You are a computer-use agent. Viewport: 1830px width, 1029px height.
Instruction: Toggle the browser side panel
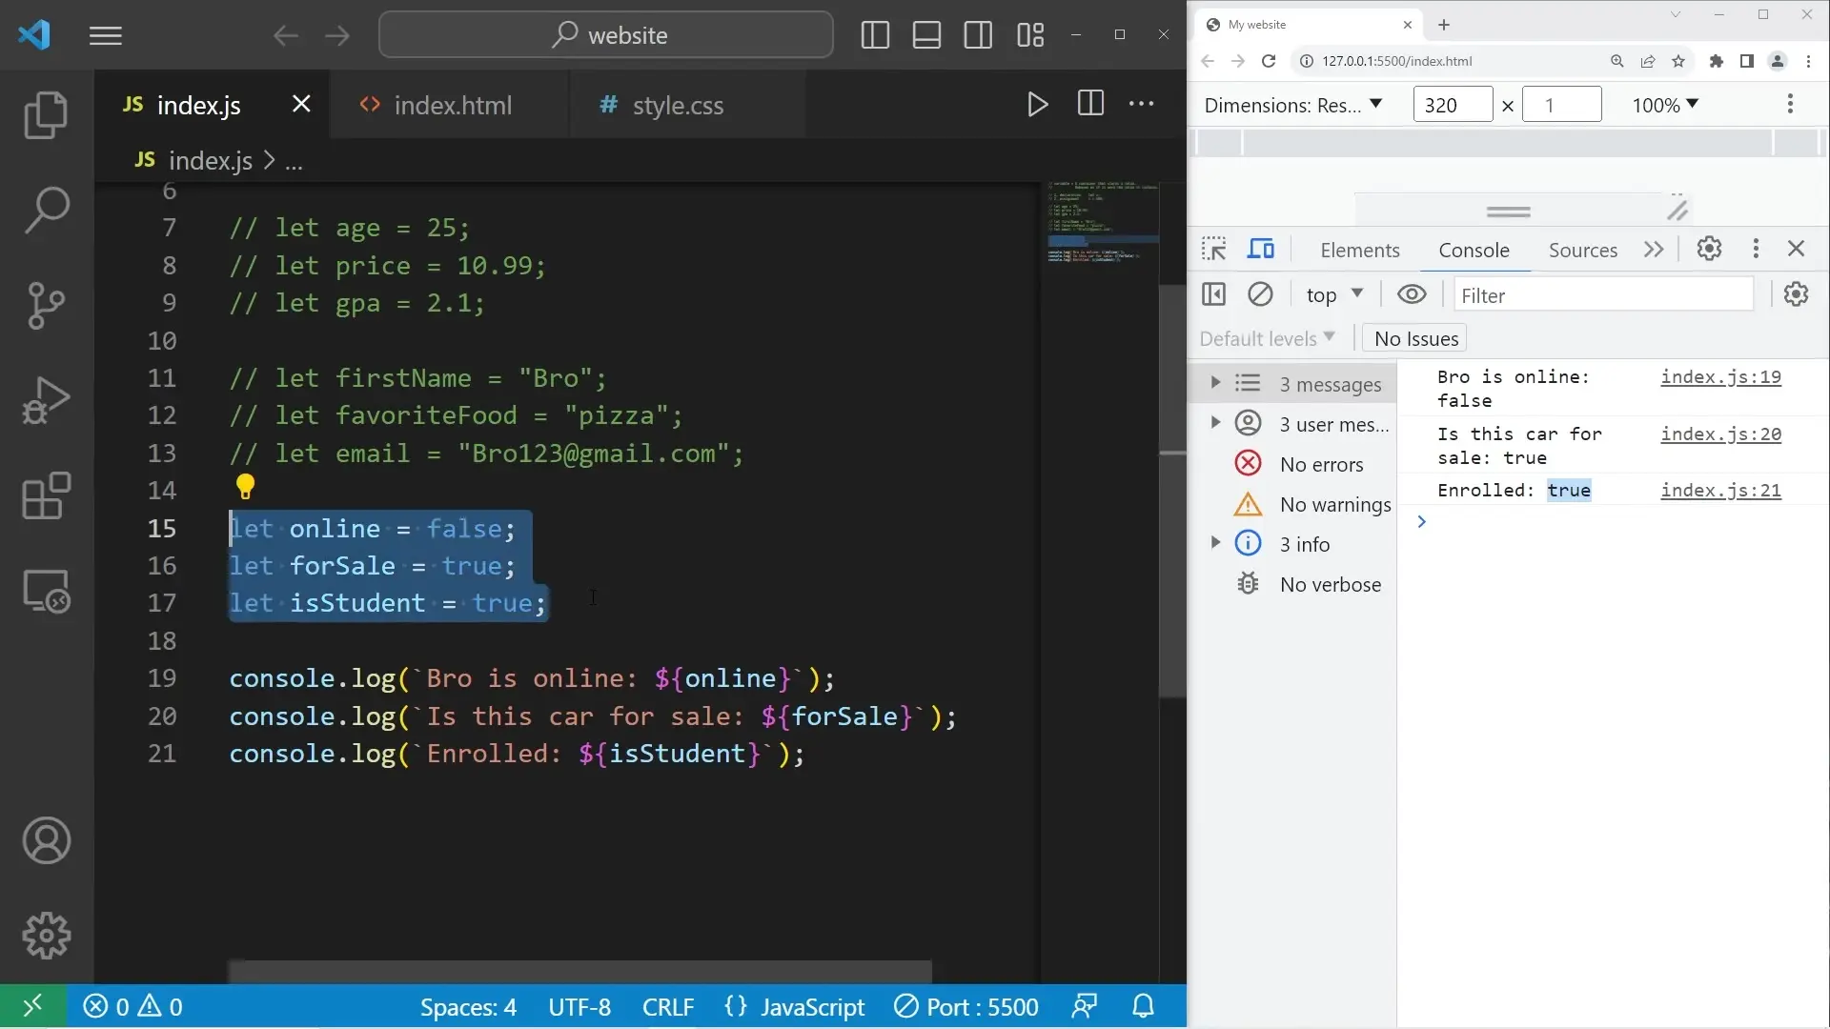pos(1746,61)
